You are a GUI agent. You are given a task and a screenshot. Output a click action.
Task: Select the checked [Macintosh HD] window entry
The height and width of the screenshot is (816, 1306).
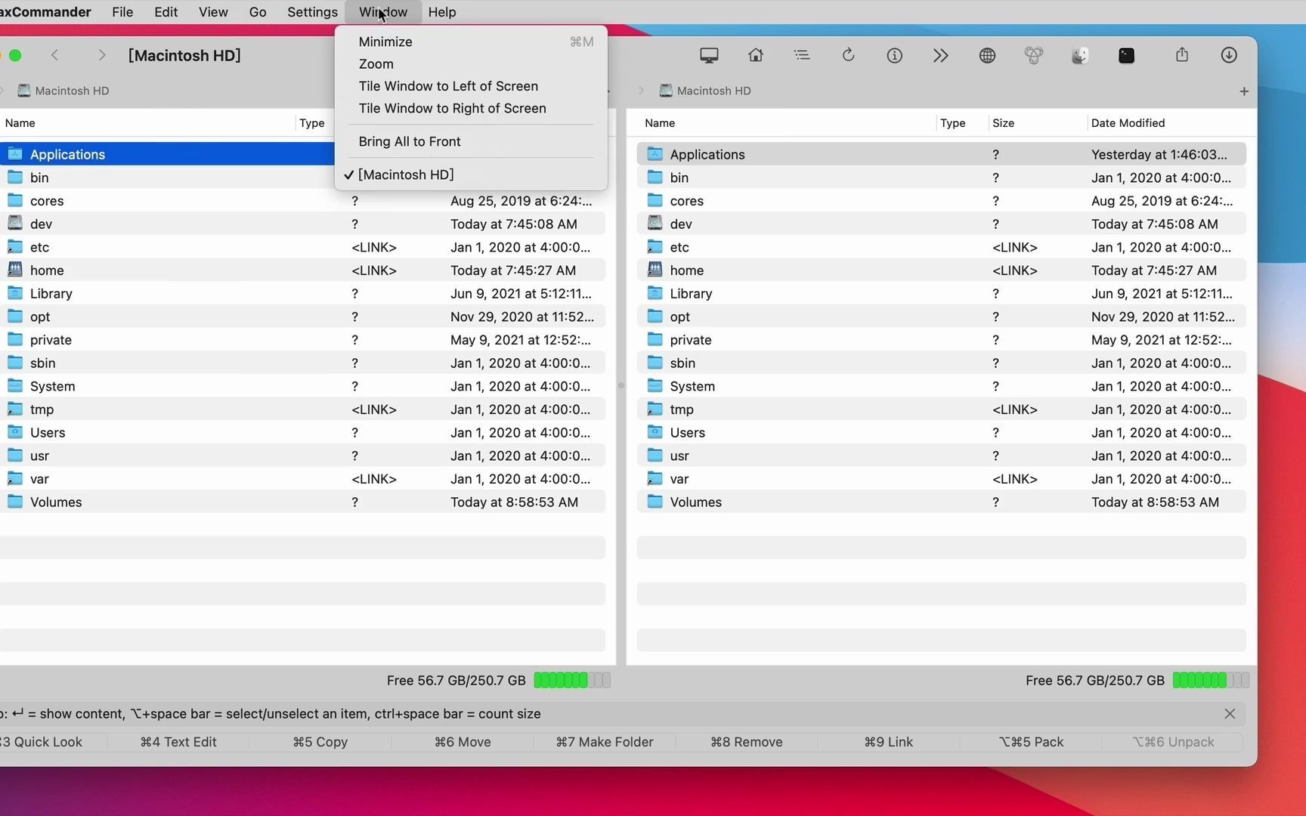click(x=407, y=175)
